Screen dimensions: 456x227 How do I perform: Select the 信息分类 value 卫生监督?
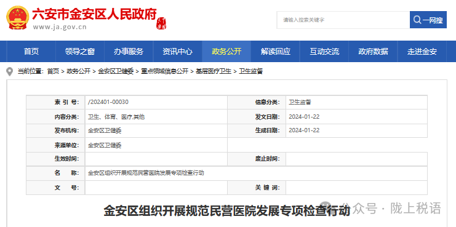point(300,102)
